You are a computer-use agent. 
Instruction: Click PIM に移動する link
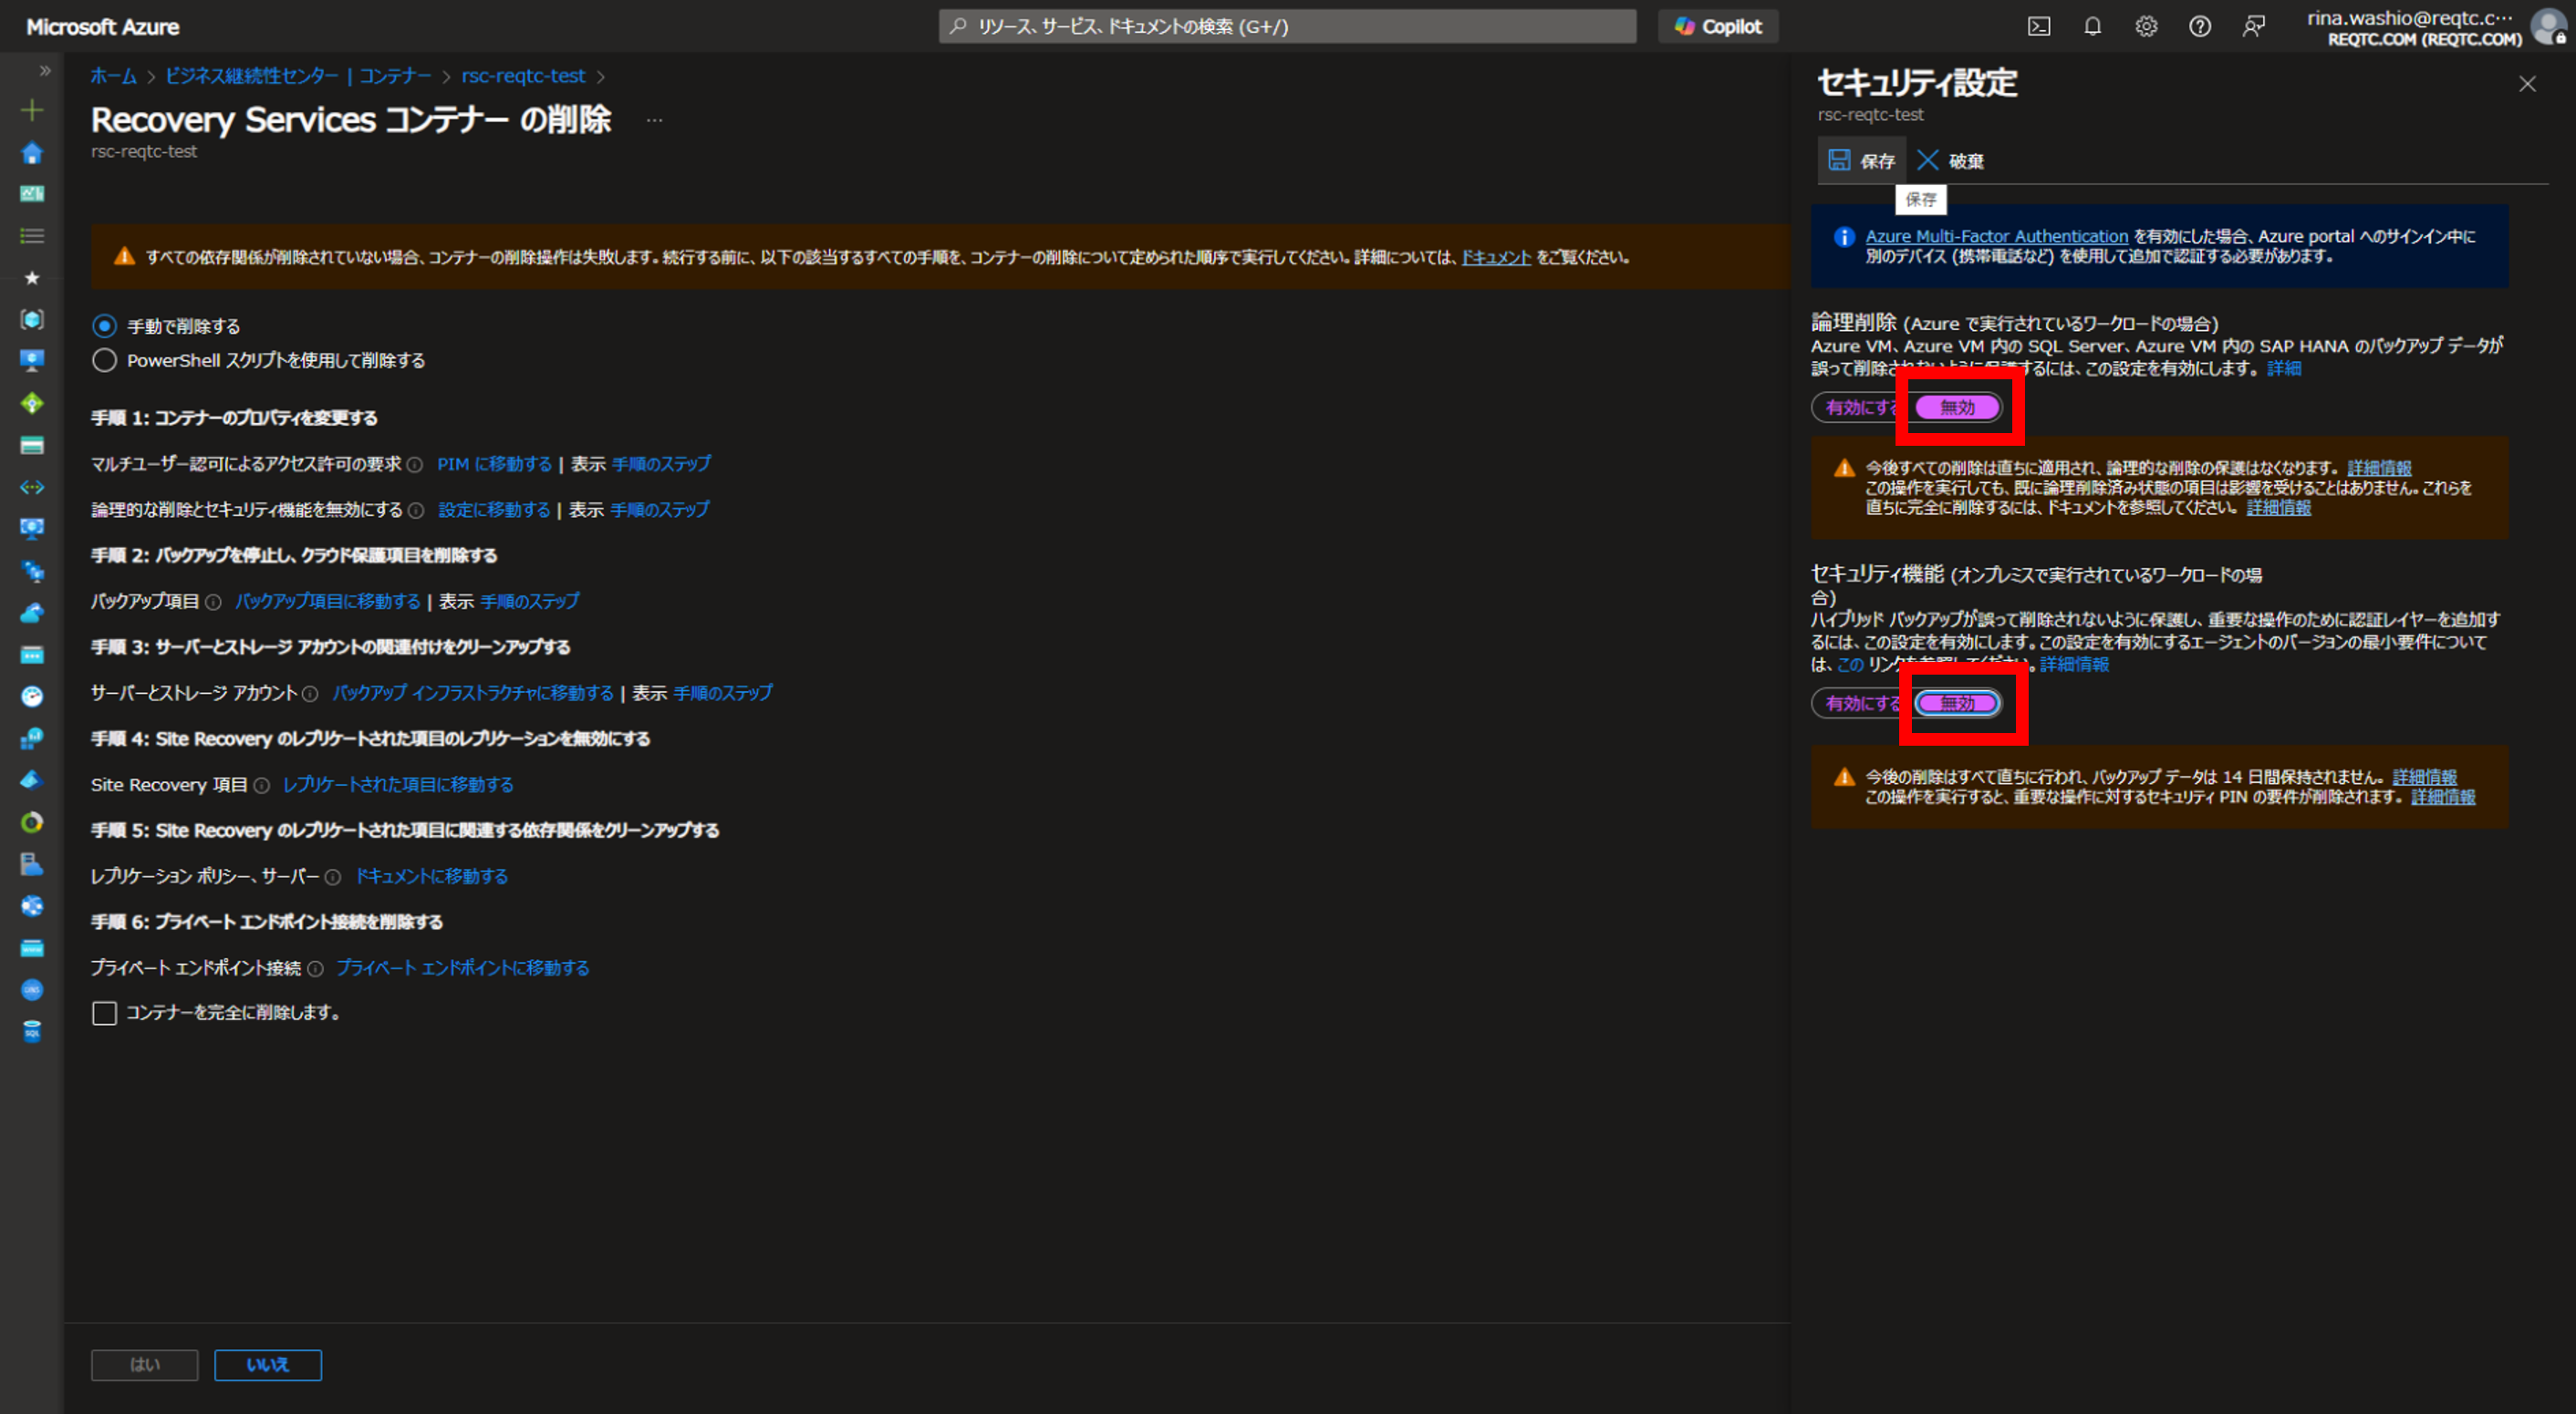tap(494, 465)
